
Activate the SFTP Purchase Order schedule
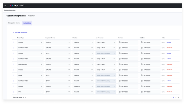click(169, 81)
